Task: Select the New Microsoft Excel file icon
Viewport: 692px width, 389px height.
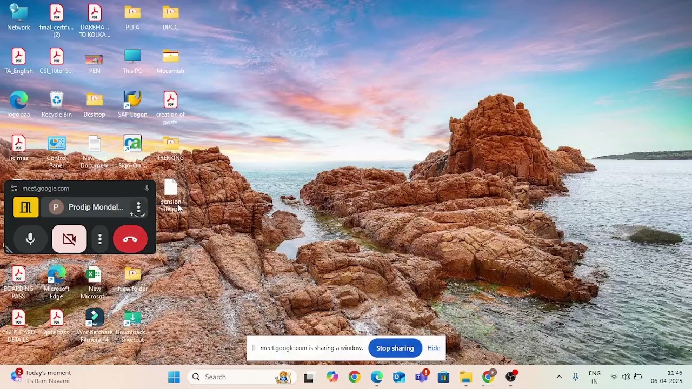Action: pos(95,283)
